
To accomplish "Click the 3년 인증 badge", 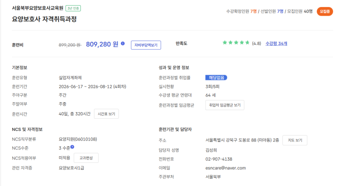I will (73, 8).
